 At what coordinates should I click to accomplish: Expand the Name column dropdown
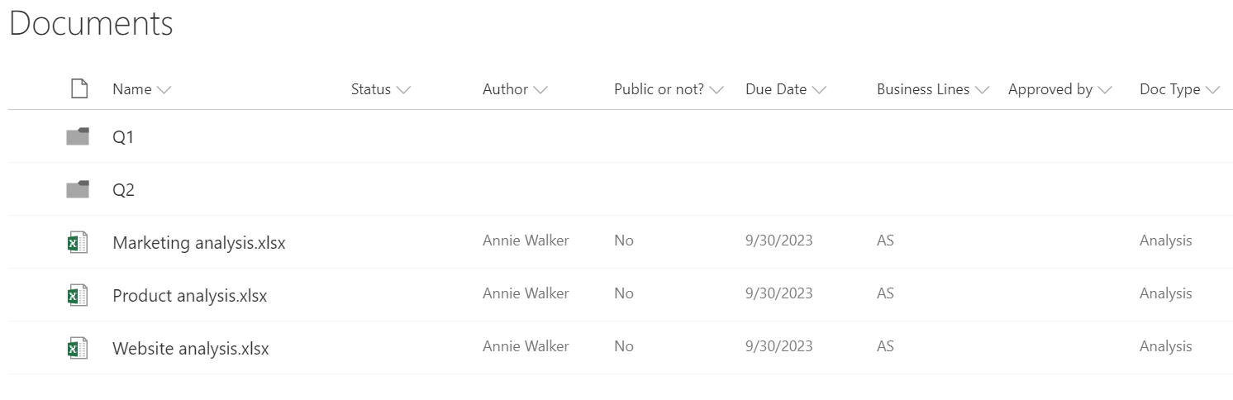pos(164,90)
